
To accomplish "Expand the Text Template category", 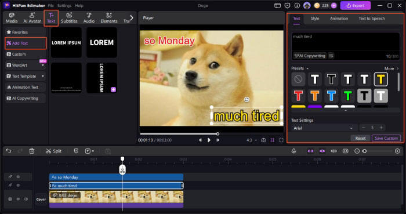I will pos(43,77).
